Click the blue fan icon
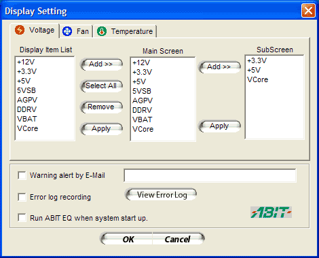This screenshot has width=319, height=258. tap(67, 31)
